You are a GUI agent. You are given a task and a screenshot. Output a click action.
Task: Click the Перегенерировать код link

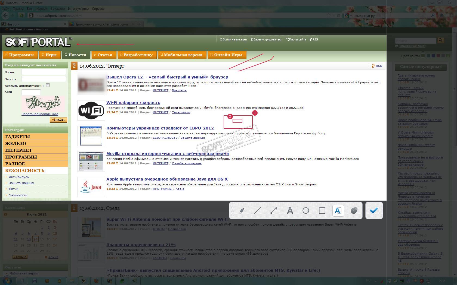(40, 114)
